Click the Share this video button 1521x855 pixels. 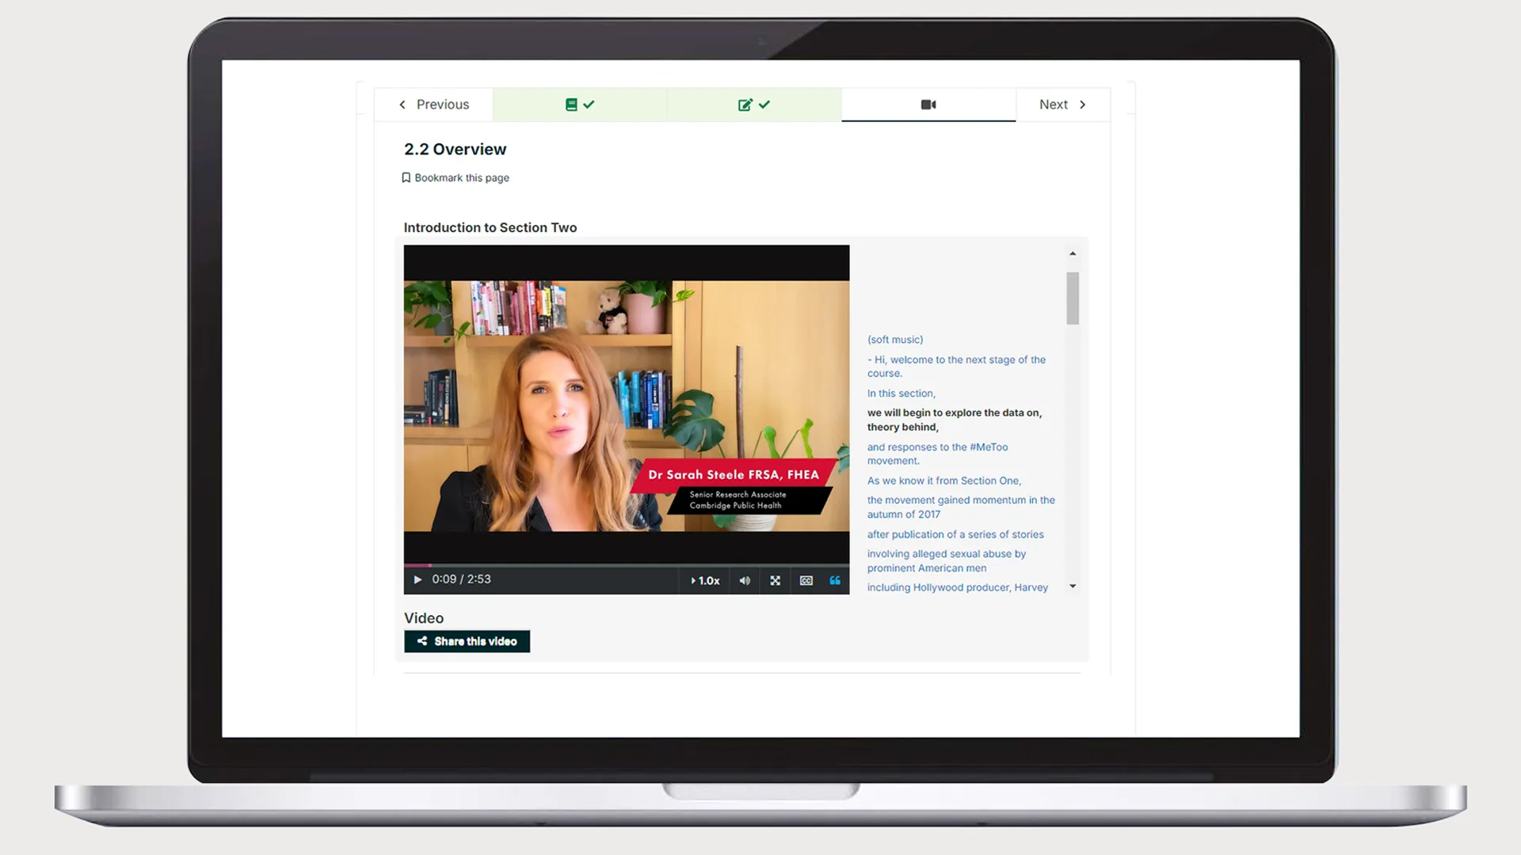(x=467, y=641)
